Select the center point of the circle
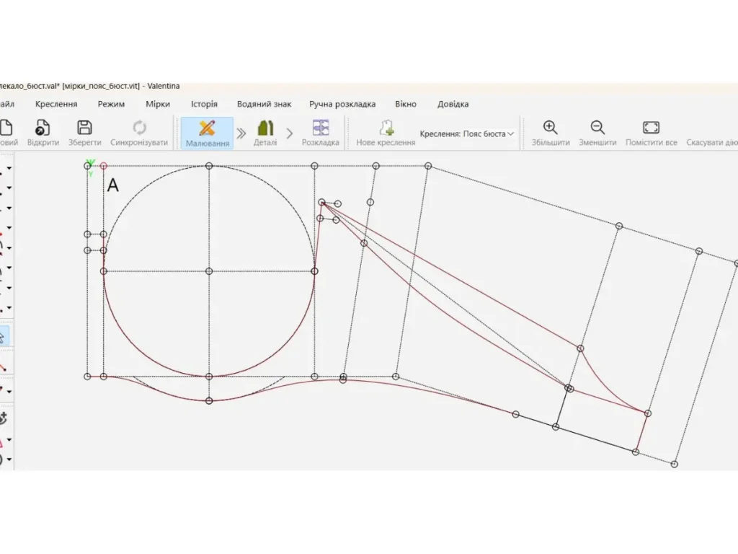Viewport: 738px width, 554px height. [209, 271]
